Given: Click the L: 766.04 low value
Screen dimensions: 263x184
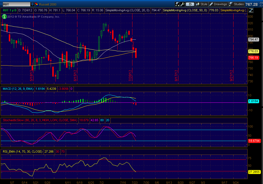Looking at the screenshot, I should [69, 10].
